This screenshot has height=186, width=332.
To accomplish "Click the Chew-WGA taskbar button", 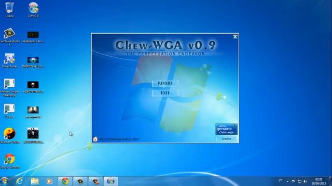I will pos(110,181).
